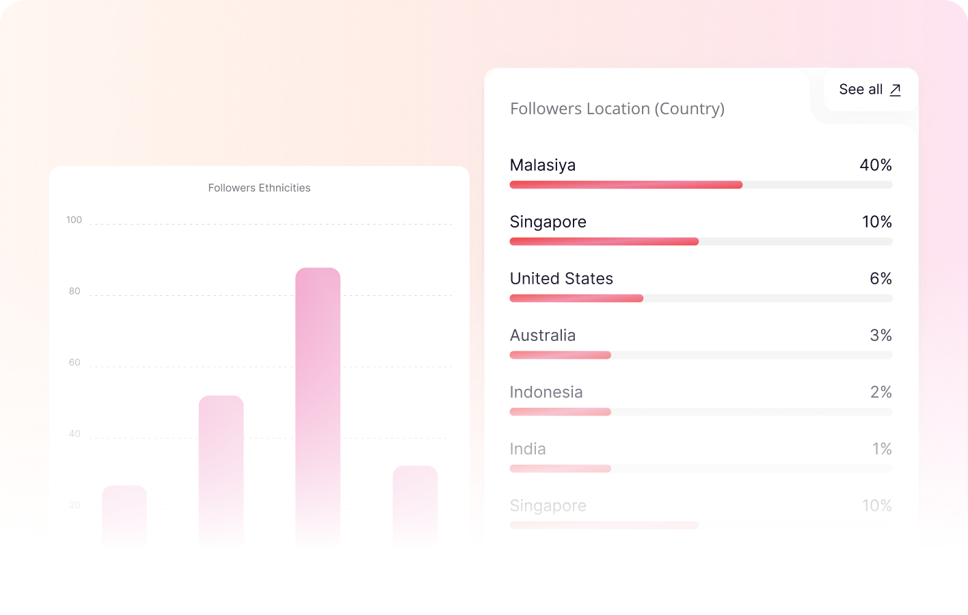Click the Indonesia progress bar
The height and width of the screenshot is (615, 968).
(701, 411)
